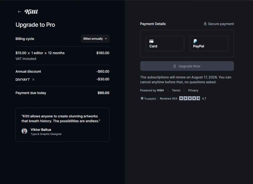Click 'Type & Graphic Designer' subtitle
This screenshot has height=184, width=253.
46,134
